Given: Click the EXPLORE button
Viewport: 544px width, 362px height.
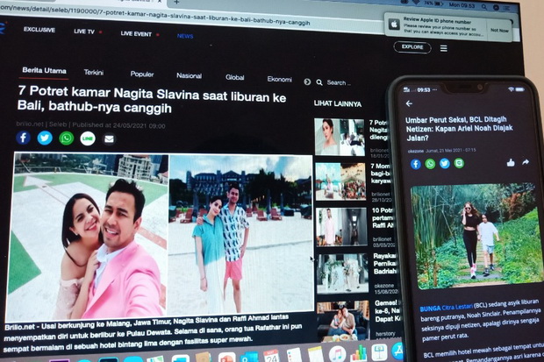Looking at the screenshot, I should (x=412, y=47).
